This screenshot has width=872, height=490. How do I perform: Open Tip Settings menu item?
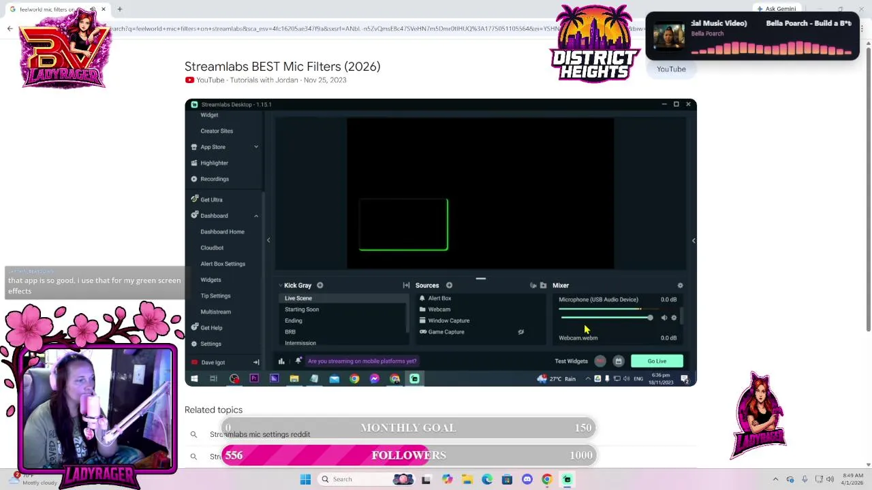[215, 296]
